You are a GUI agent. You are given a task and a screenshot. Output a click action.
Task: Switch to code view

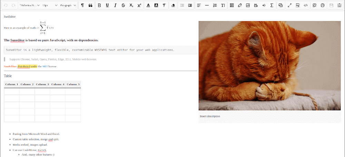pyautogui.click(x=305, y=5)
